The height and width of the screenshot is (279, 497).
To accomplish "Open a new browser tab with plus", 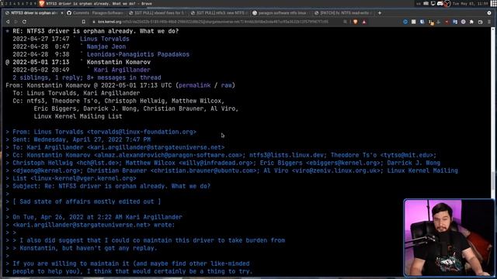I will pos(380,13).
